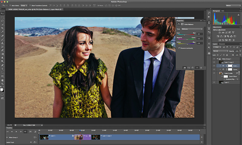Enable the Auto-Select checkbox
The image size is (242, 145).
(x=10, y=5)
